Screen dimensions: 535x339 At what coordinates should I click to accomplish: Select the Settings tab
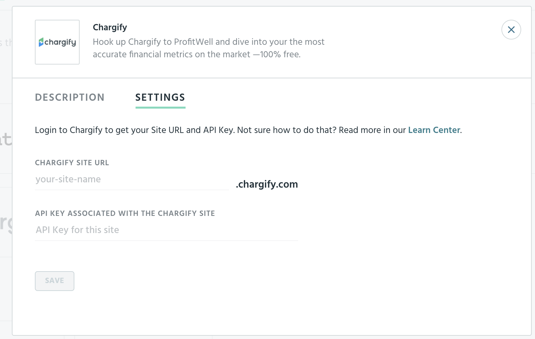(160, 97)
